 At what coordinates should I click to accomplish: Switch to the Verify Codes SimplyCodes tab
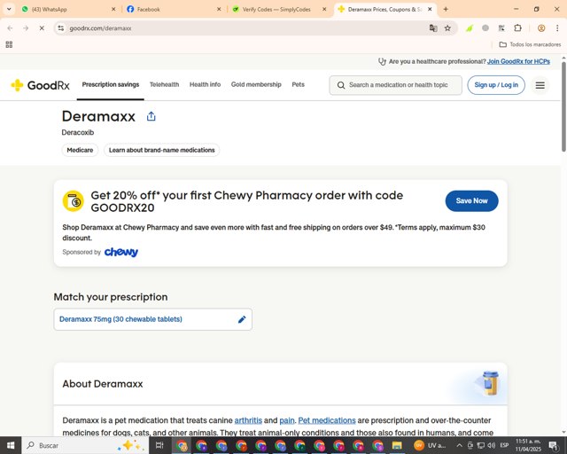pos(276,10)
